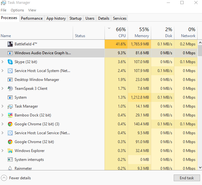202x185 pixels.
Task: Switch to the App history tab
Action: [56, 18]
